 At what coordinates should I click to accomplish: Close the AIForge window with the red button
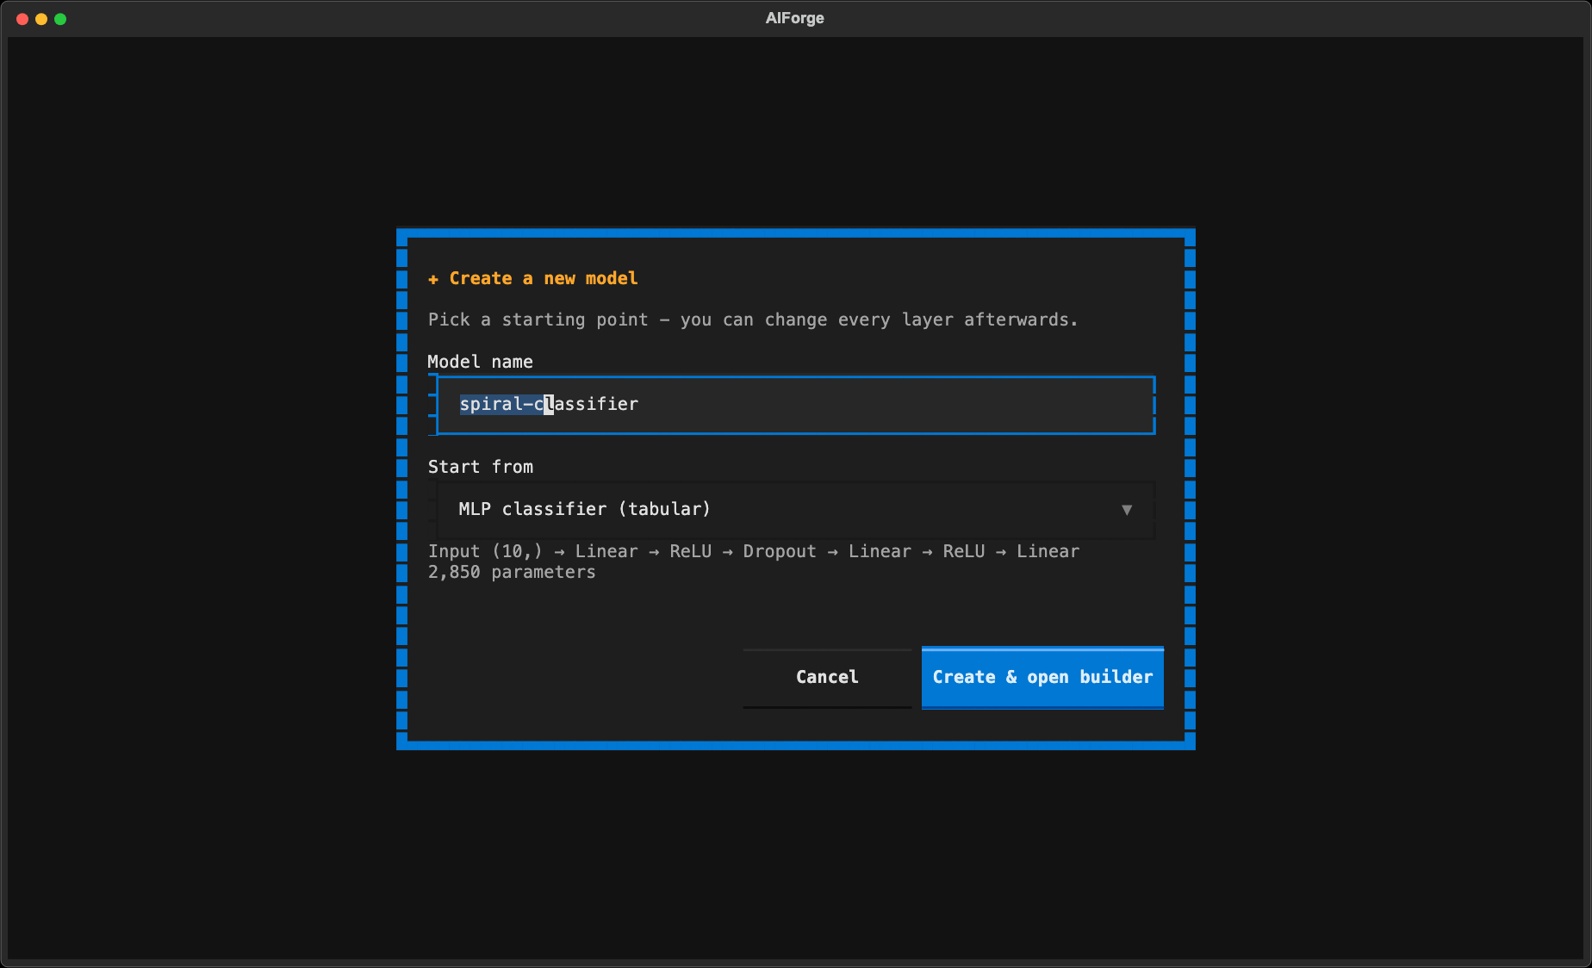[x=22, y=19]
